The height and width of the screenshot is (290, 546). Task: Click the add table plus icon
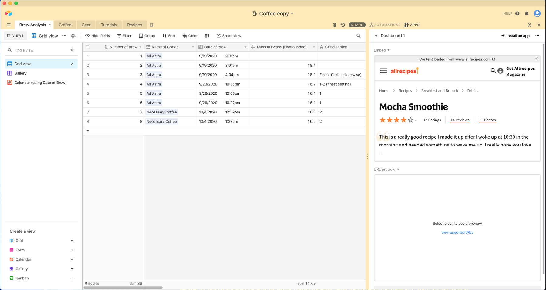(152, 25)
